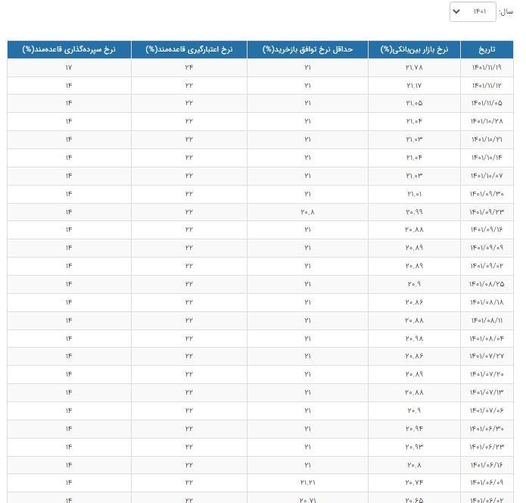
Task: Click the نرخ سپرده‌گذاری قاعده‌مند column header
Action: 69,49
